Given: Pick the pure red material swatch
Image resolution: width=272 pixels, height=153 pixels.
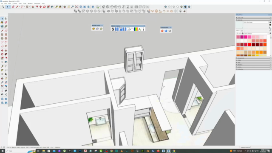Looking at the screenshot, I should [x=249, y=45].
